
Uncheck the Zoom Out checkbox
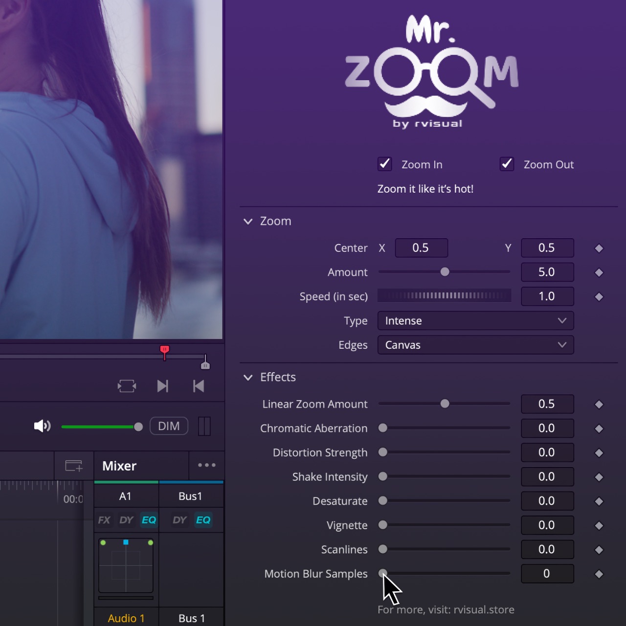pyautogui.click(x=507, y=164)
